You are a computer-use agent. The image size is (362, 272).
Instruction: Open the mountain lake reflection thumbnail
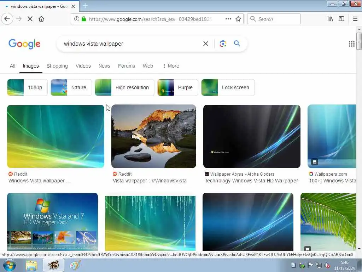click(154, 136)
